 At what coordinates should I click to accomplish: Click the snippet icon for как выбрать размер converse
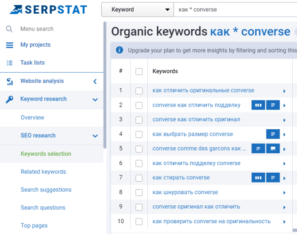coord(273,134)
